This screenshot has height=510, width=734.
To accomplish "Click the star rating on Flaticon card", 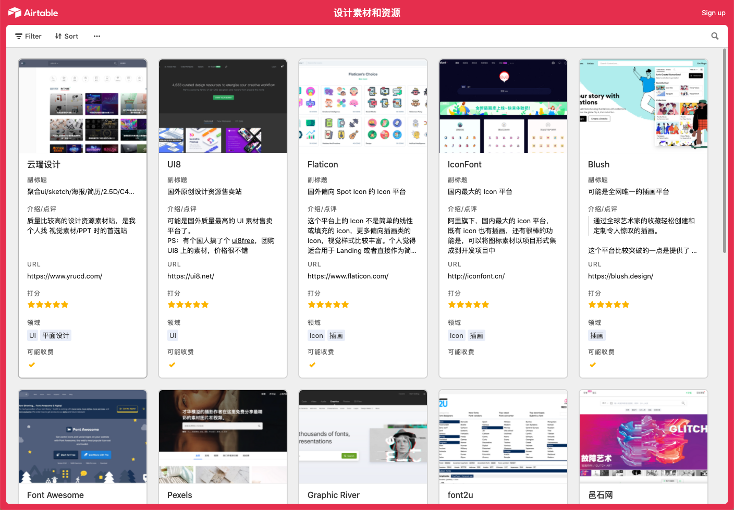I will (328, 305).
